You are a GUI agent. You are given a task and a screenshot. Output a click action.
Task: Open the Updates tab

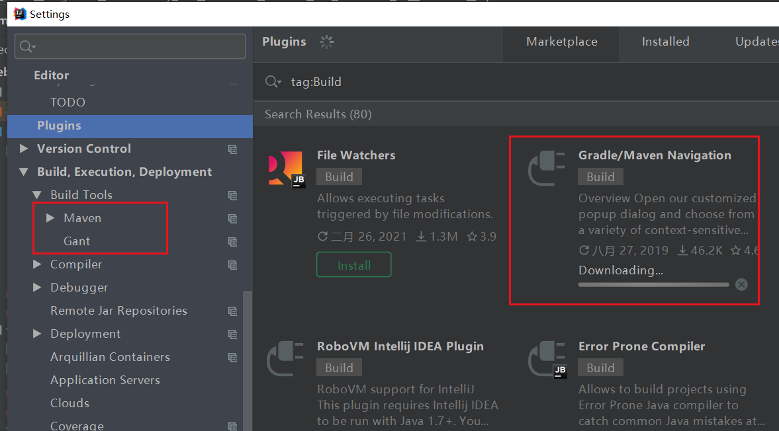pos(756,42)
